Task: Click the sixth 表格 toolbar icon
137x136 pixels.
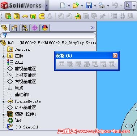Action: [x=103, y=64]
